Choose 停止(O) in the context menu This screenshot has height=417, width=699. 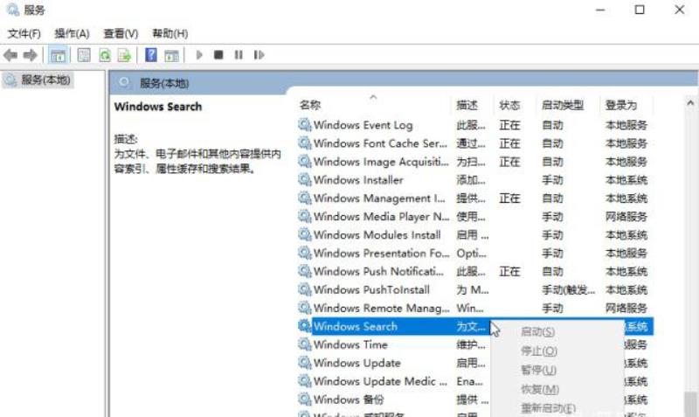point(539,351)
